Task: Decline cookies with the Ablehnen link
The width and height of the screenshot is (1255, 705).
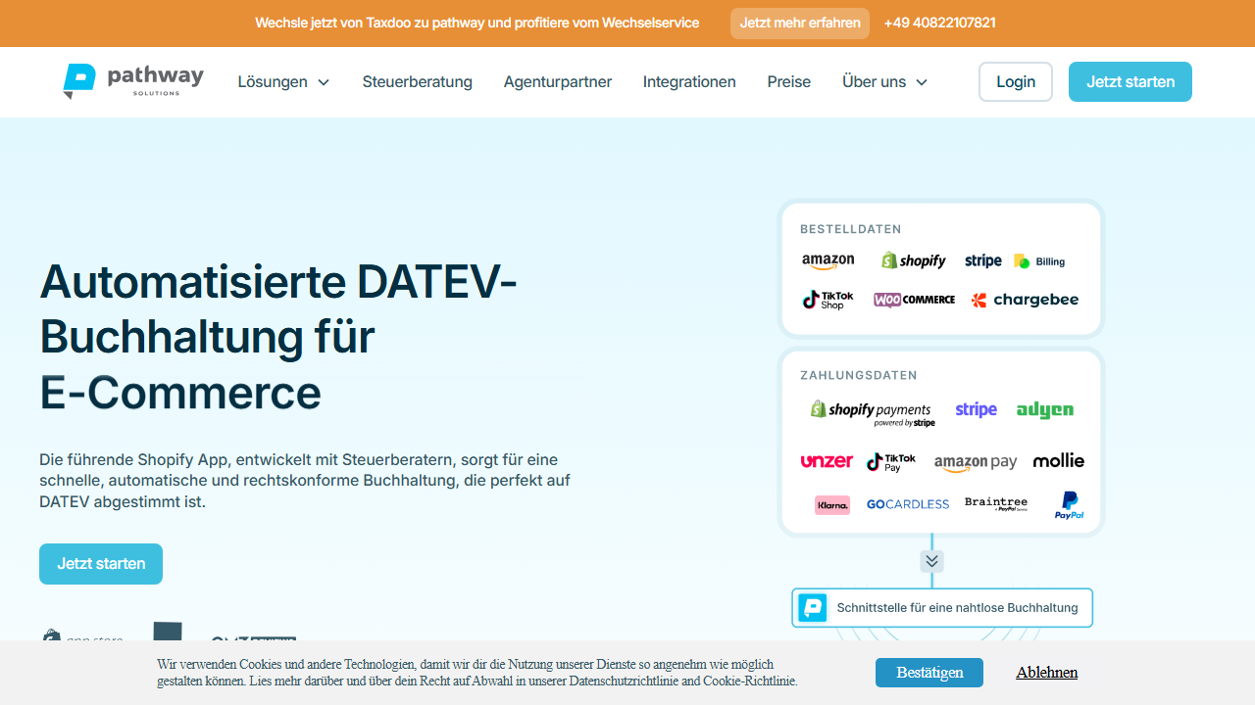Action: [x=1046, y=673]
